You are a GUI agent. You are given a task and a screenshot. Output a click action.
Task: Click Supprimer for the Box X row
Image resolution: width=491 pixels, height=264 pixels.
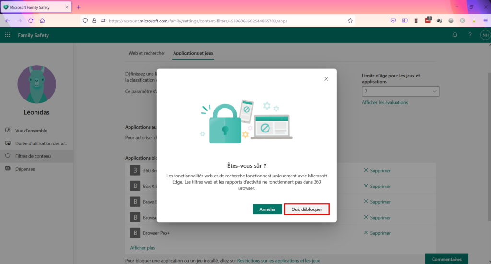[x=377, y=186]
